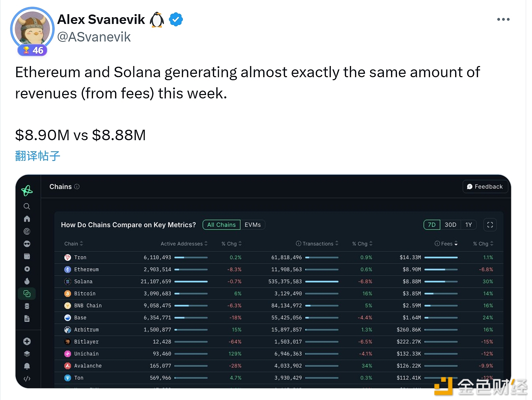Click the code brackets sidebar icon
This screenshot has width=532, height=400.
click(x=27, y=378)
